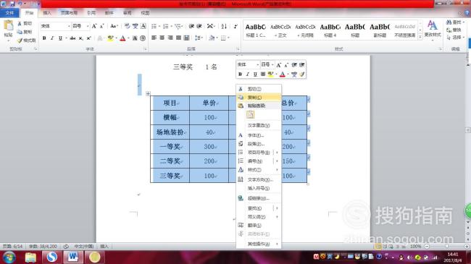
Task: Expand the styles gallery more arrow
Action: pyautogui.click(x=420, y=36)
